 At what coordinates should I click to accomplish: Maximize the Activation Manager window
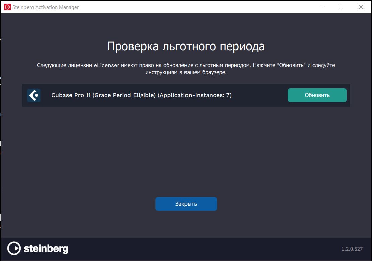(341, 7)
